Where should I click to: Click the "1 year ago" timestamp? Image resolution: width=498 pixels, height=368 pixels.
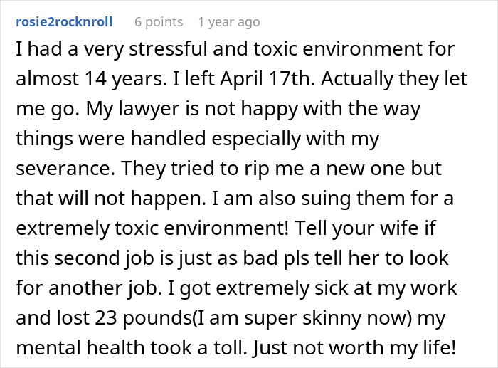coord(229,22)
